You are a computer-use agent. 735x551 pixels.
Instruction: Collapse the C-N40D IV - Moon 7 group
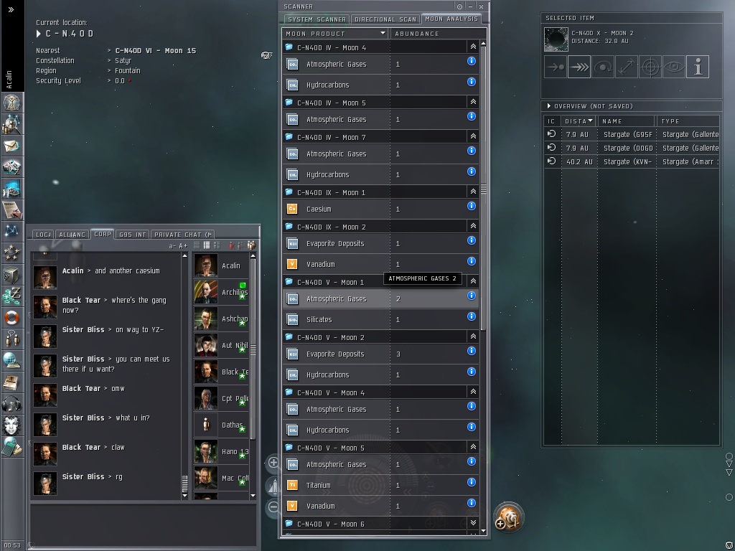pyautogui.click(x=473, y=136)
